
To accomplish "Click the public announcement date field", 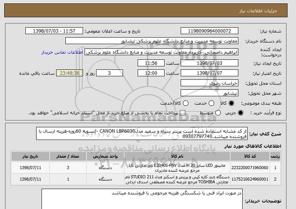I will 54,31.
